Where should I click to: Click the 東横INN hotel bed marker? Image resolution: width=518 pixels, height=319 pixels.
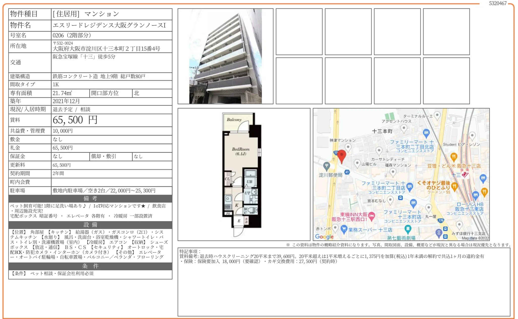[372, 216]
